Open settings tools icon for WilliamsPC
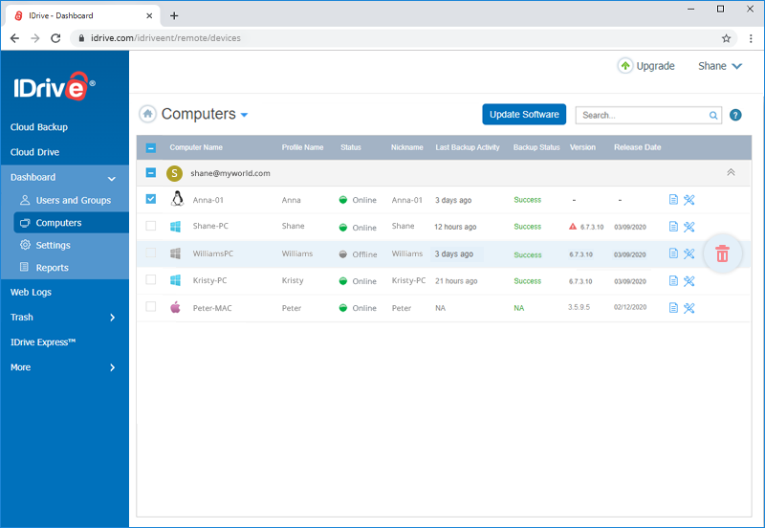The height and width of the screenshot is (528, 765). pyautogui.click(x=688, y=253)
